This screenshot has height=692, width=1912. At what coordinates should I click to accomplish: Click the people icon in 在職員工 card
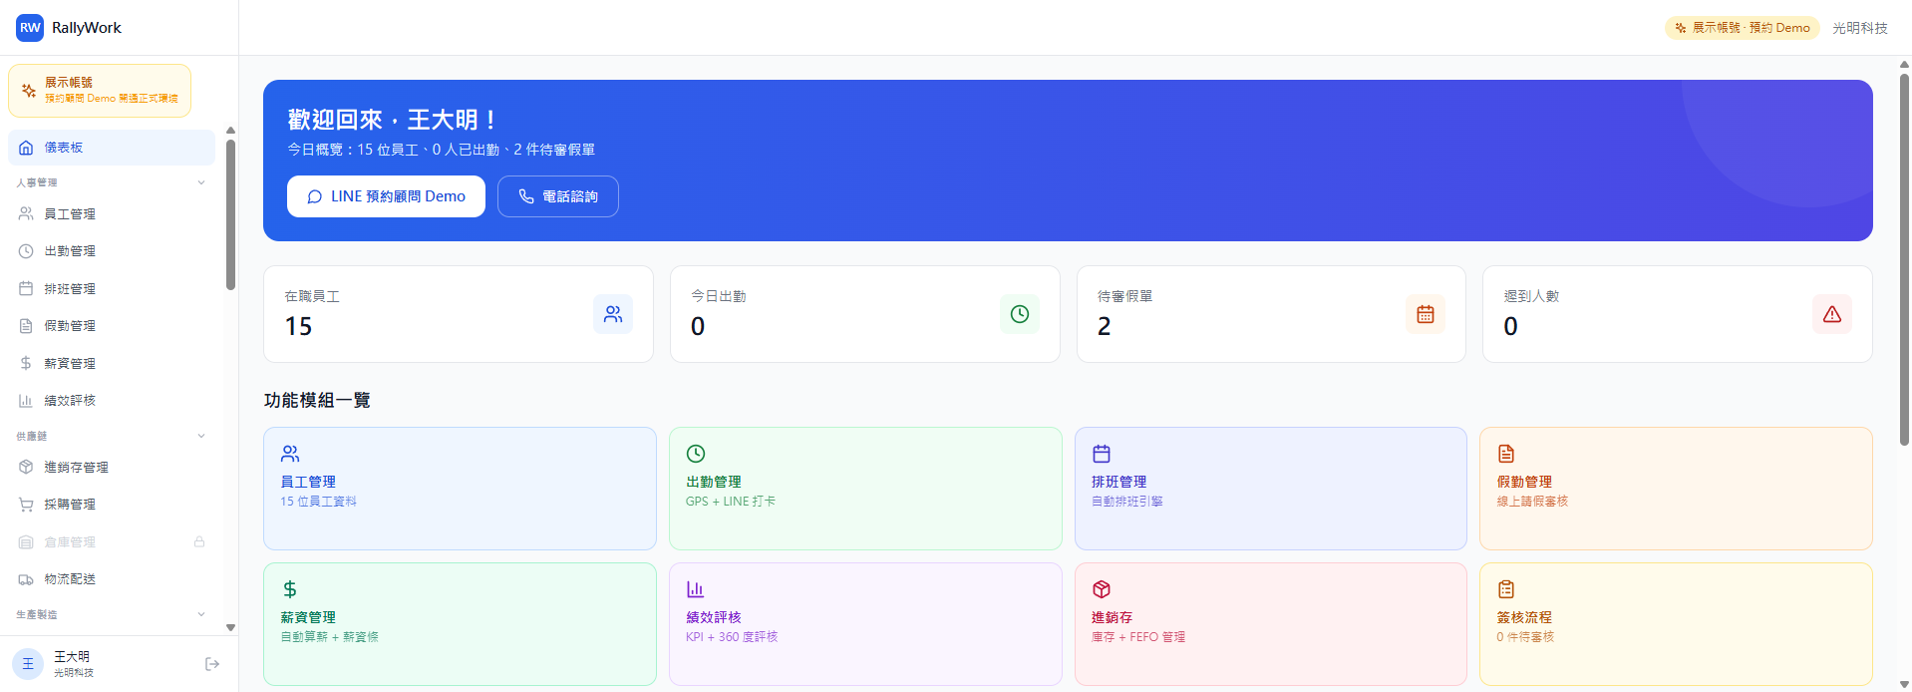pyautogui.click(x=612, y=314)
